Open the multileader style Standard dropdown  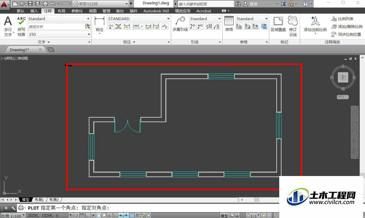coord(205,19)
